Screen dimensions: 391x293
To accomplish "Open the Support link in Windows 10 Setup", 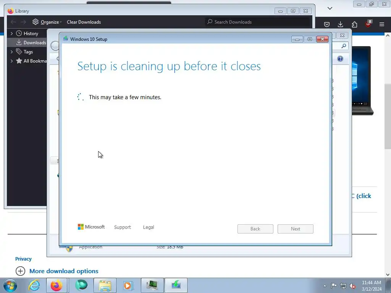I will (x=123, y=227).
